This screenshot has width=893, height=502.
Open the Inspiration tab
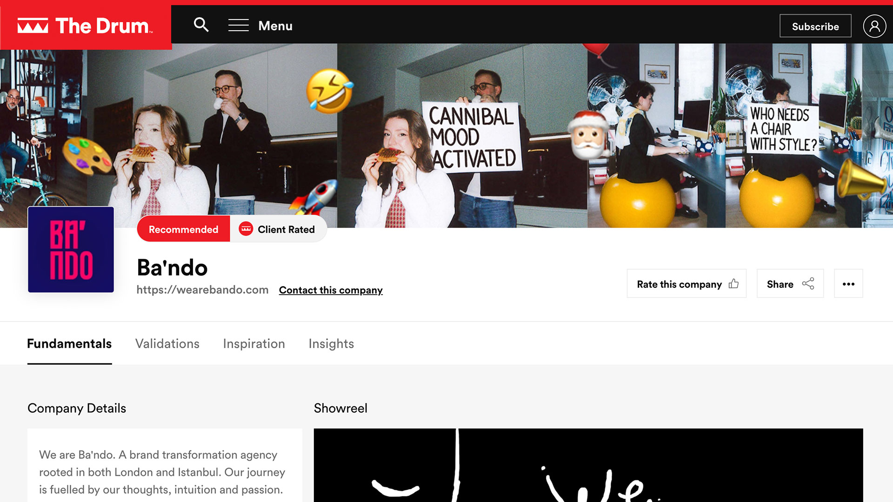click(x=253, y=343)
